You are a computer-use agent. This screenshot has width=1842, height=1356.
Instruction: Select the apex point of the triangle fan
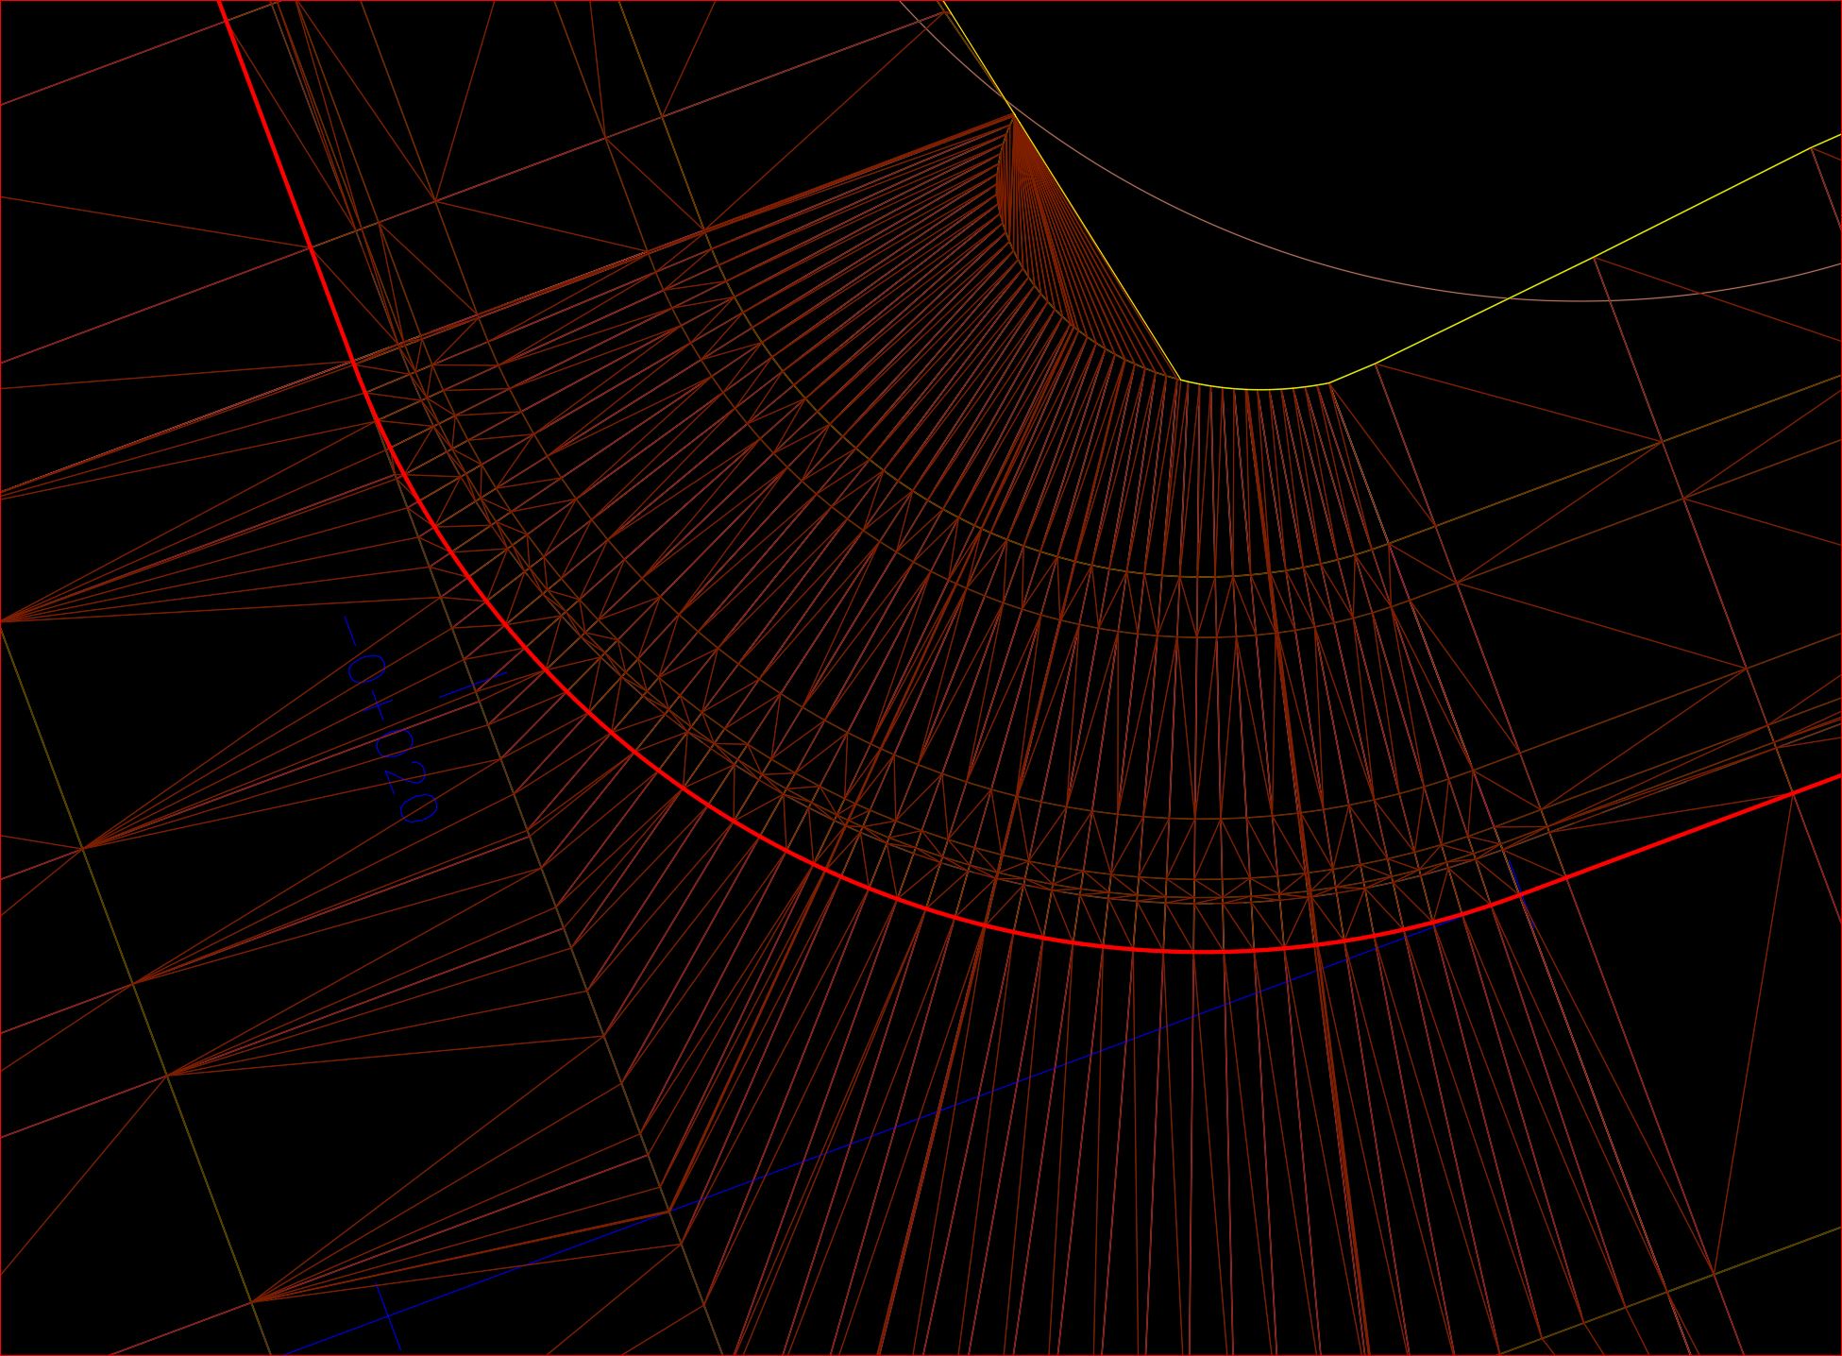pos(1010,118)
